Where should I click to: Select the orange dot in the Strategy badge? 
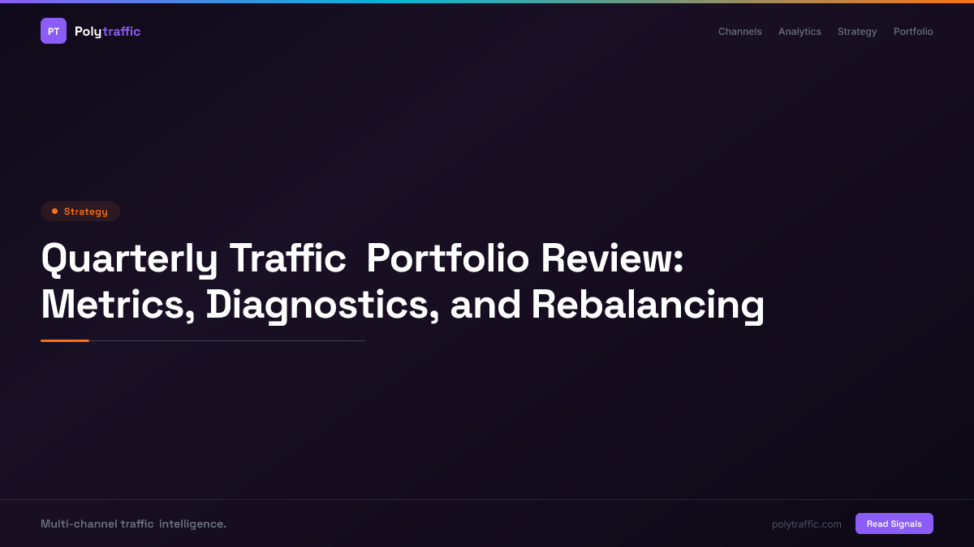coord(55,211)
